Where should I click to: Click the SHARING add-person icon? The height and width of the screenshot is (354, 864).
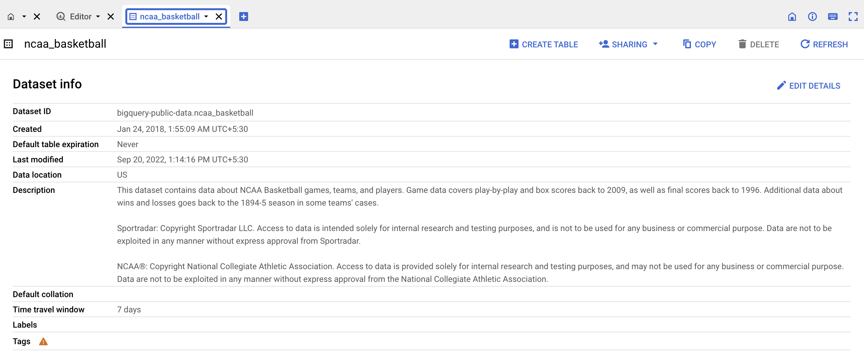coord(604,44)
